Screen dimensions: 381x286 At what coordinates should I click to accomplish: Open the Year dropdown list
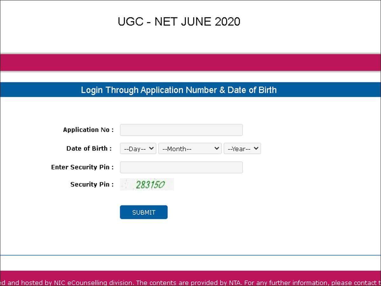click(242, 148)
